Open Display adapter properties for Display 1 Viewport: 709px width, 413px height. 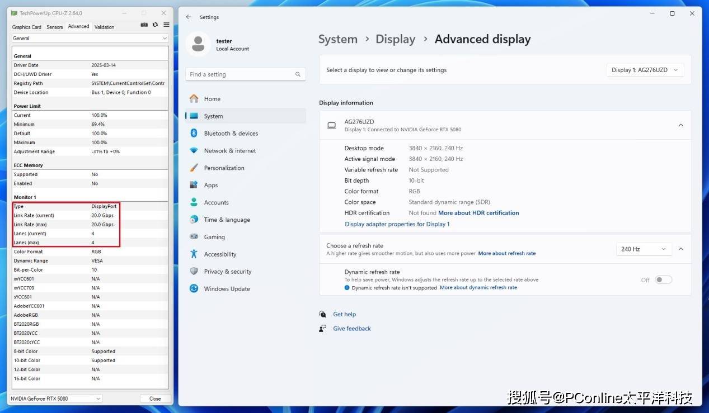(397, 224)
